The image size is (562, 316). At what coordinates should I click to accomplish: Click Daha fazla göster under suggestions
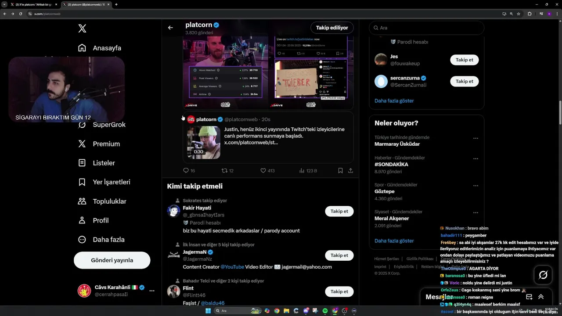coord(394,101)
